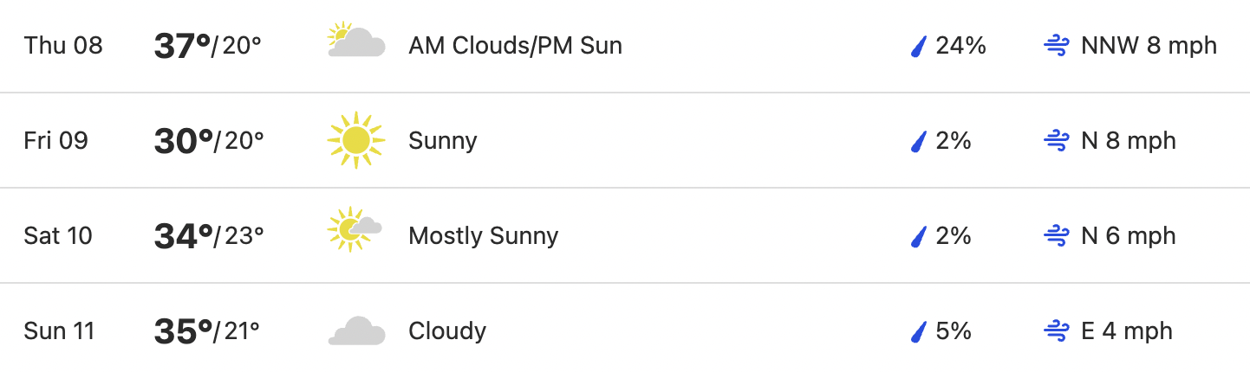Click the Friday raindrop icon beside 2%
Image resolution: width=1250 pixels, height=372 pixels.
[919, 141]
